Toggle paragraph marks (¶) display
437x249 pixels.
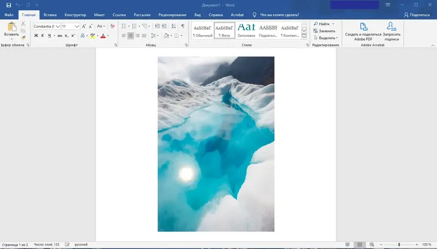pos(183,26)
